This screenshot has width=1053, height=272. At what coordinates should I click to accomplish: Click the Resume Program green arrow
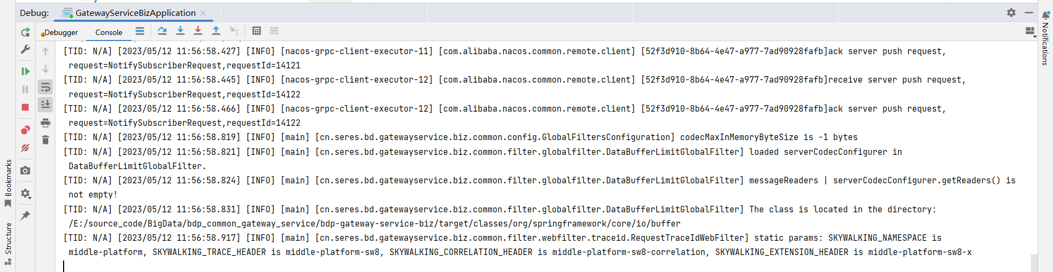(x=25, y=71)
